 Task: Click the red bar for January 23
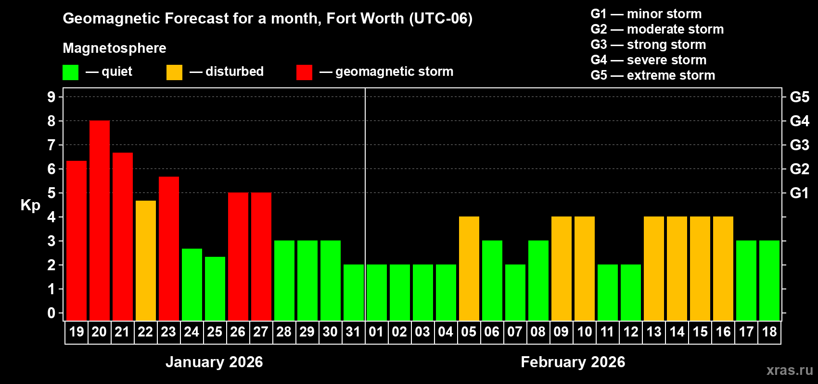click(169, 249)
